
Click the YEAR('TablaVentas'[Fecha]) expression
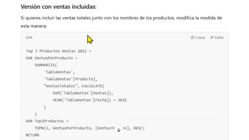[81, 100]
